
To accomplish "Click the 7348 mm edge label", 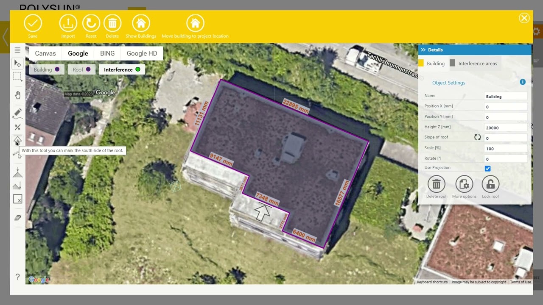I will (x=267, y=199).
